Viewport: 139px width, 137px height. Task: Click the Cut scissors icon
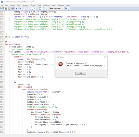[16, 8]
